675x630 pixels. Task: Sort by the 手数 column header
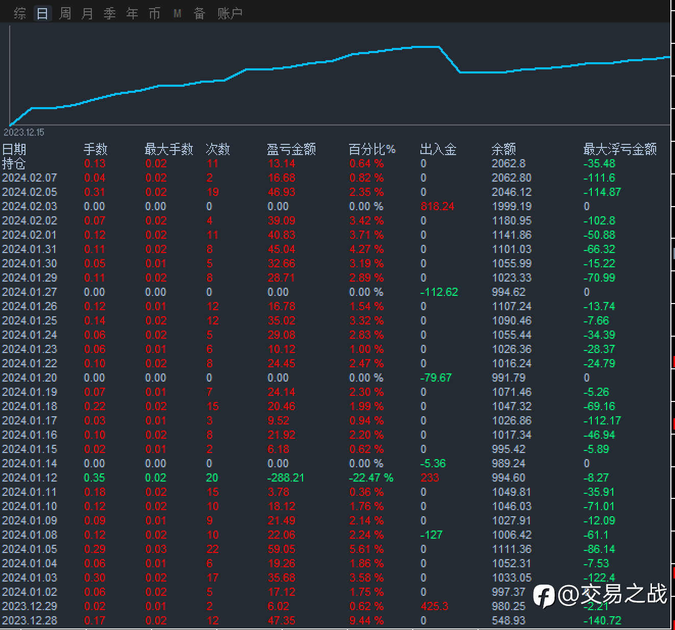tap(95, 149)
